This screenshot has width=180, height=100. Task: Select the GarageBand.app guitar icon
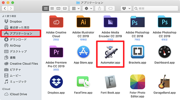(x=164, y=82)
